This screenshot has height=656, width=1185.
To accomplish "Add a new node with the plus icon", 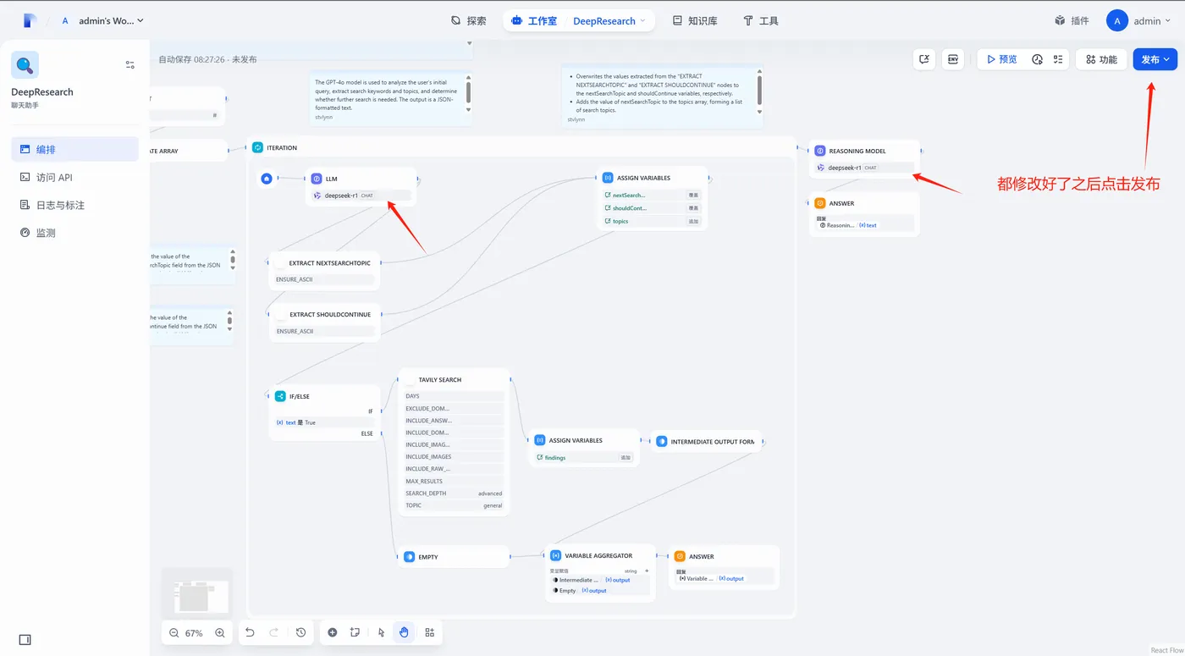I will pyautogui.click(x=332, y=632).
